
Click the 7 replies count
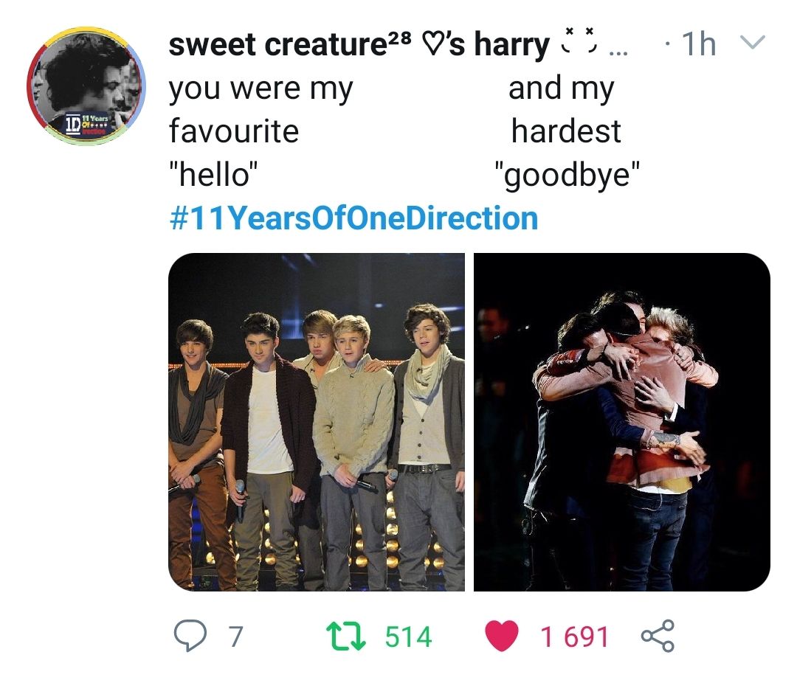coord(235,636)
